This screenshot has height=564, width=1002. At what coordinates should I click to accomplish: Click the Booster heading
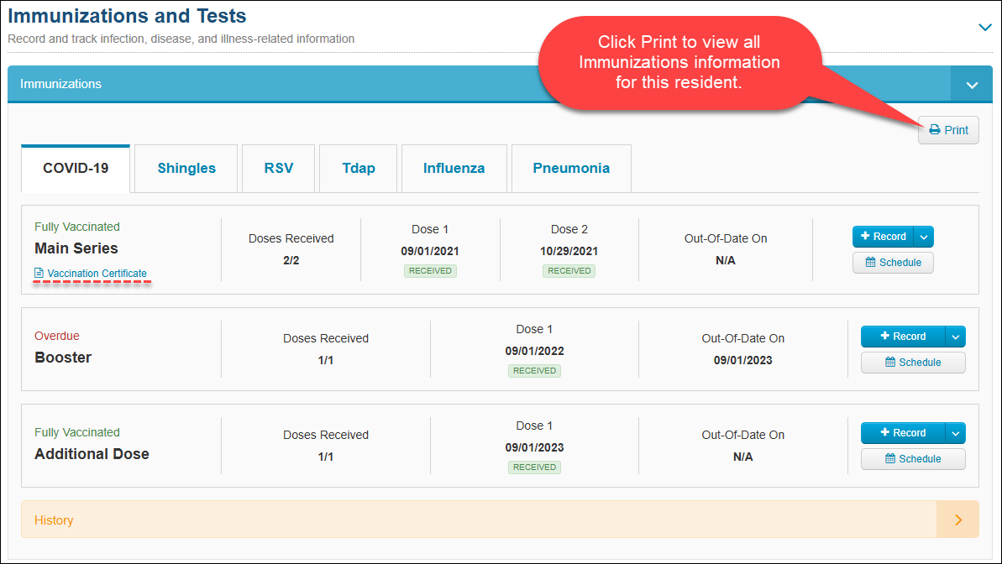[x=63, y=357]
